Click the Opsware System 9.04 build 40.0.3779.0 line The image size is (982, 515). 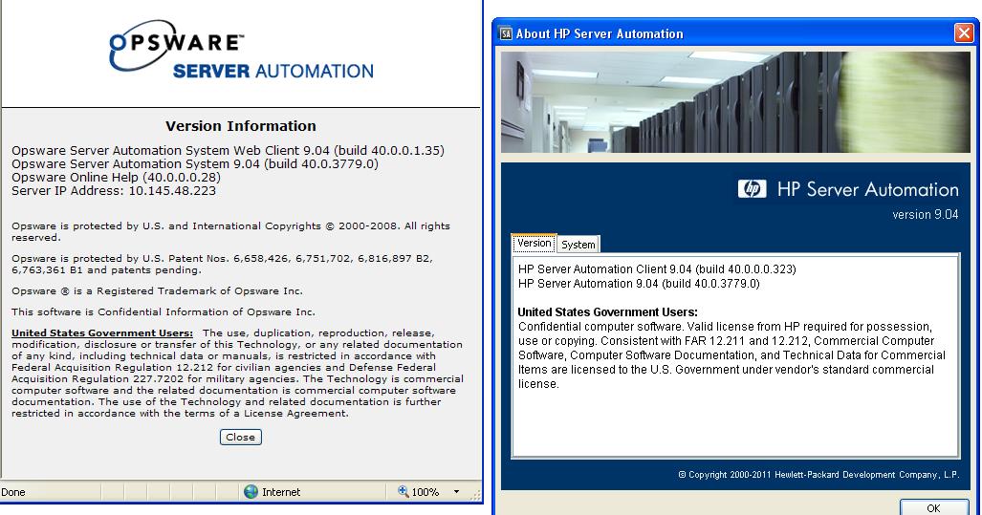pos(195,164)
